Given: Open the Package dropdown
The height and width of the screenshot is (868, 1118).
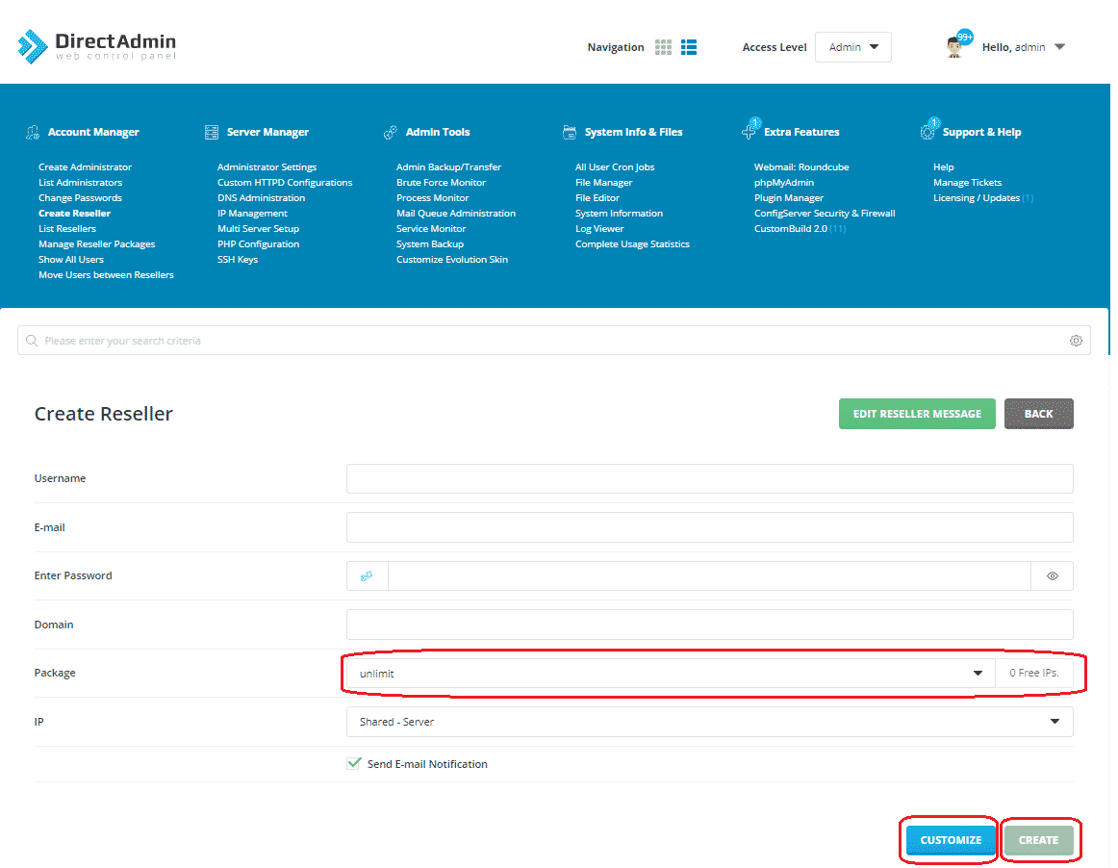Looking at the screenshot, I should (671, 674).
